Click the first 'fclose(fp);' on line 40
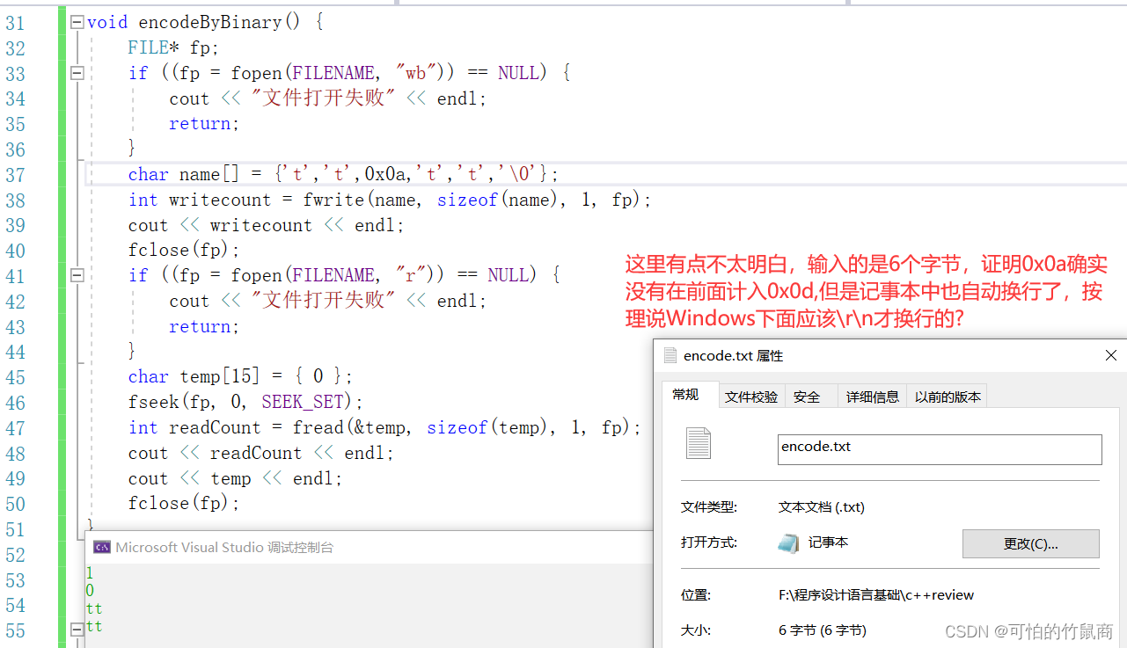This screenshot has height=648, width=1127. click(x=184, y=250)
